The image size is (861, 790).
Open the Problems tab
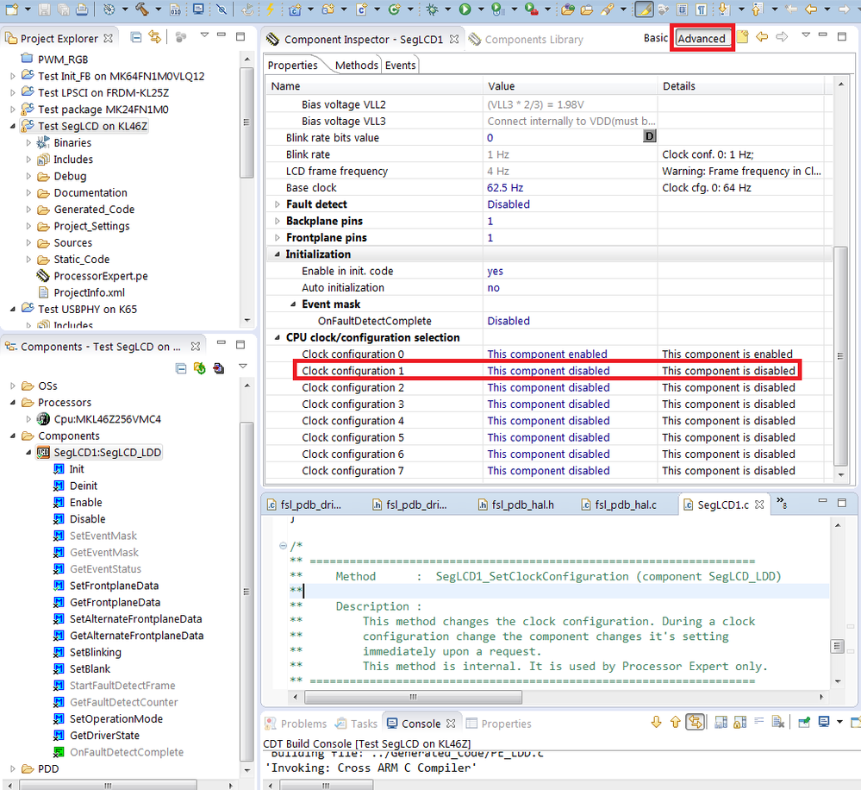296,724
